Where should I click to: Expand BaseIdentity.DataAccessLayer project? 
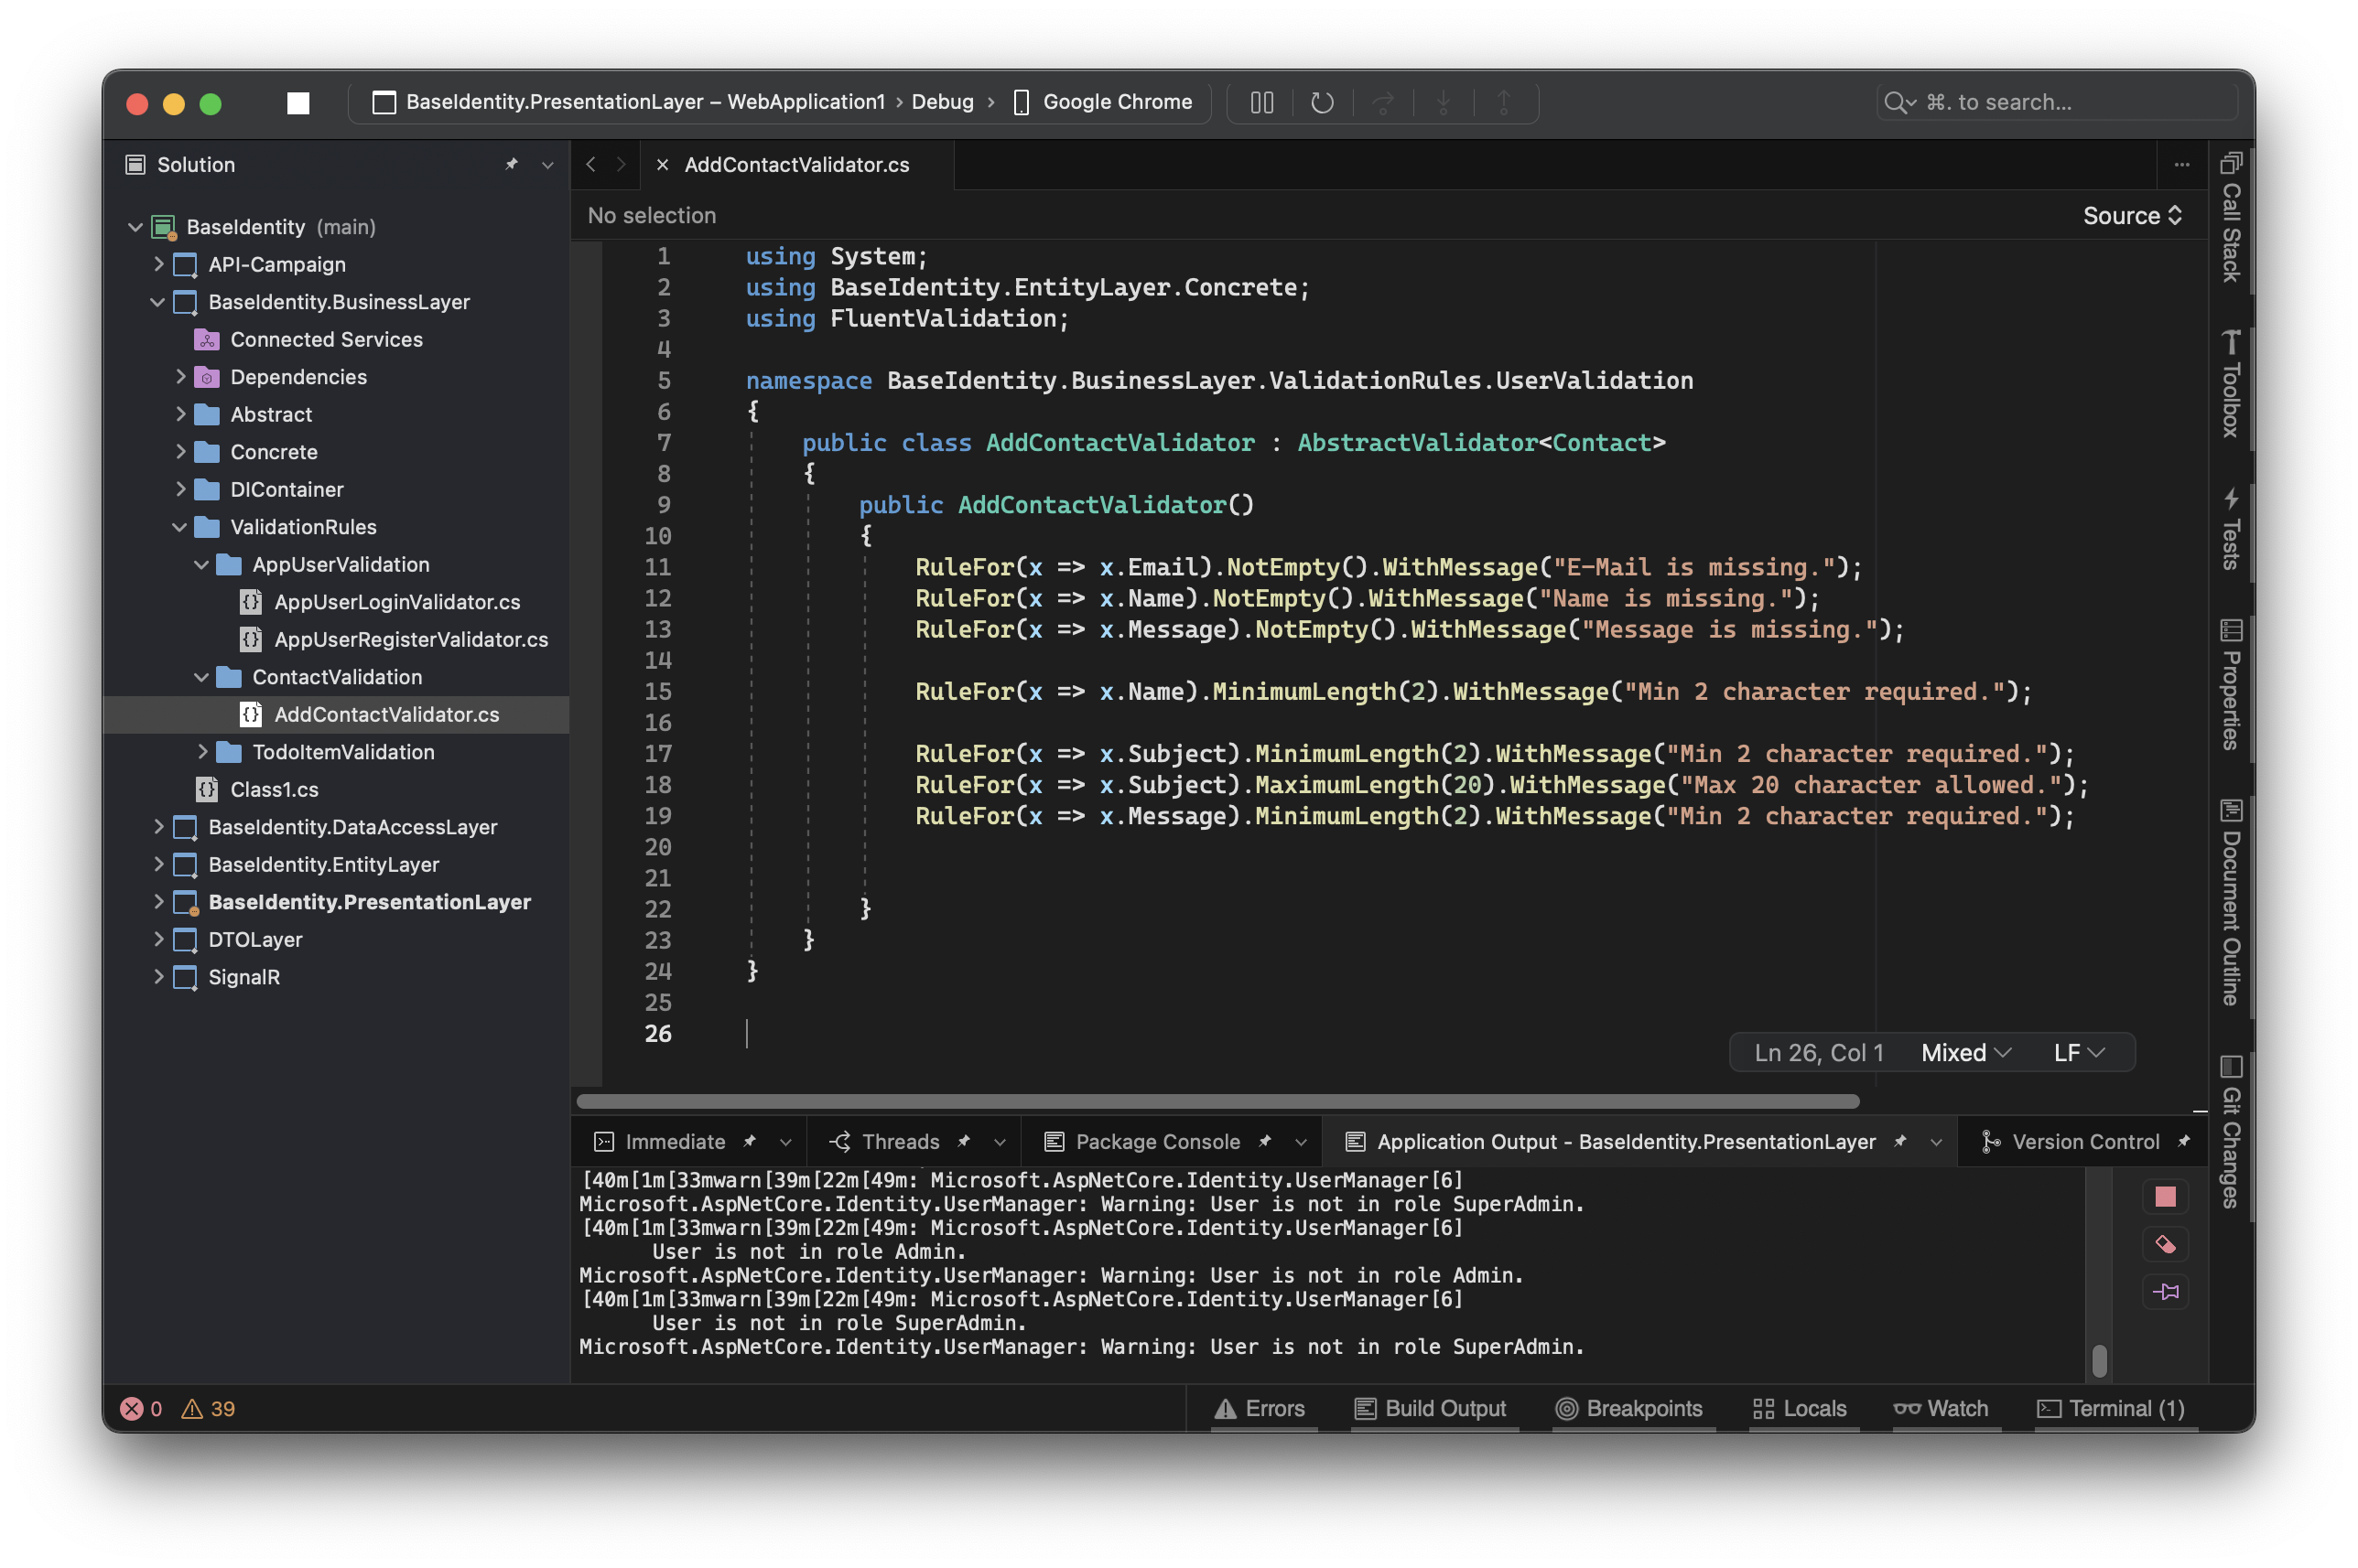(158, 827)
